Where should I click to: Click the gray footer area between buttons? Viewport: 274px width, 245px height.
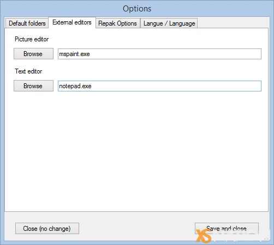(x=137, y=229)
